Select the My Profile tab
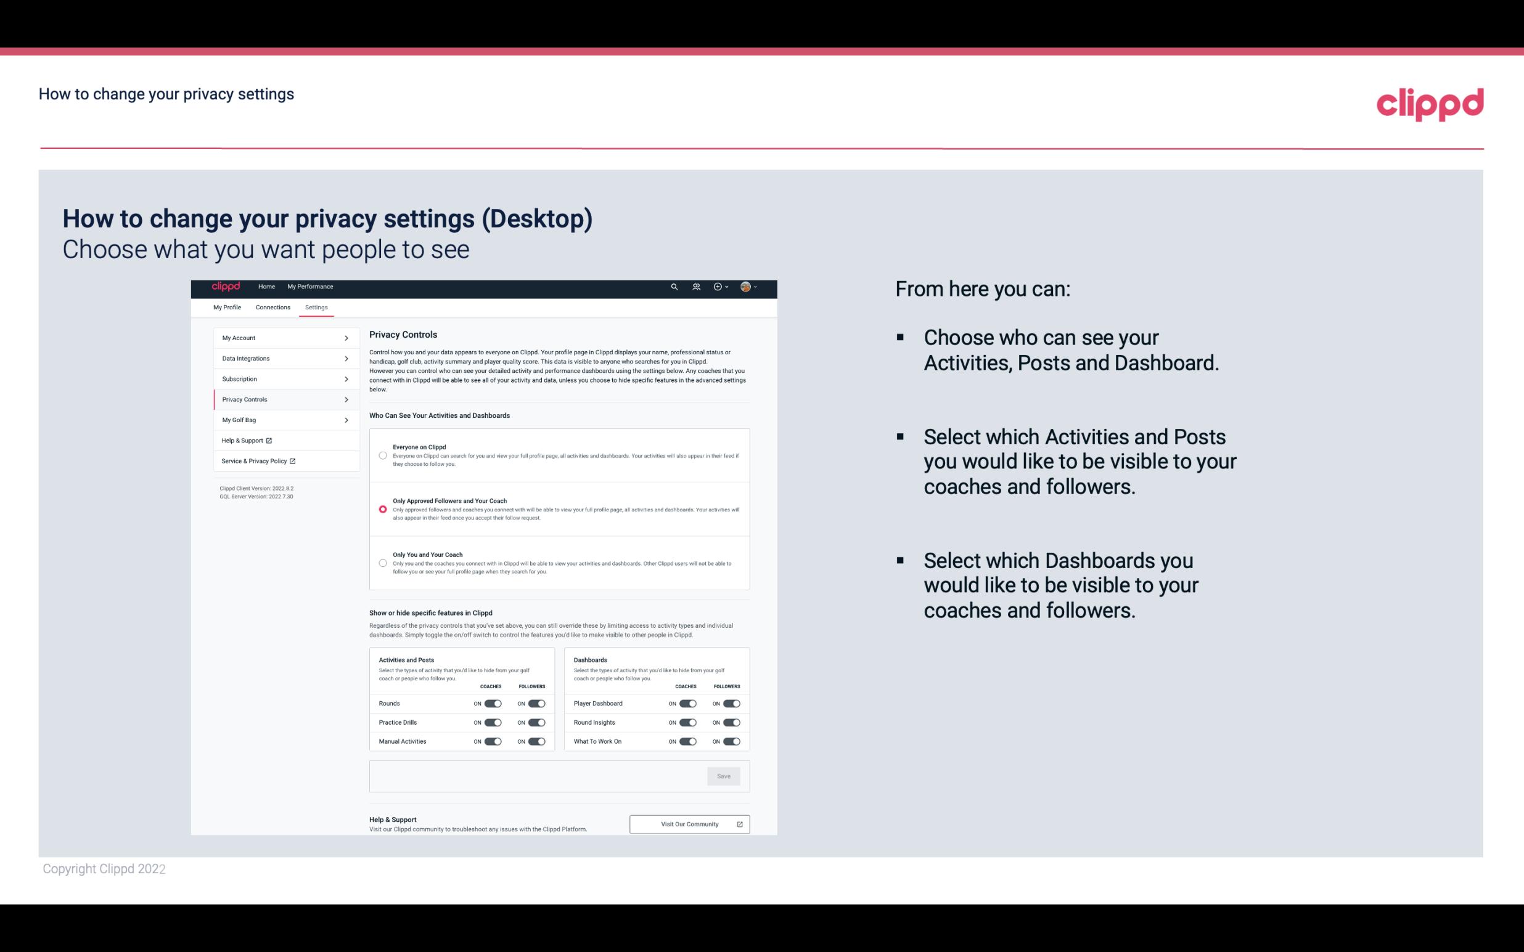 click(227, 307)
